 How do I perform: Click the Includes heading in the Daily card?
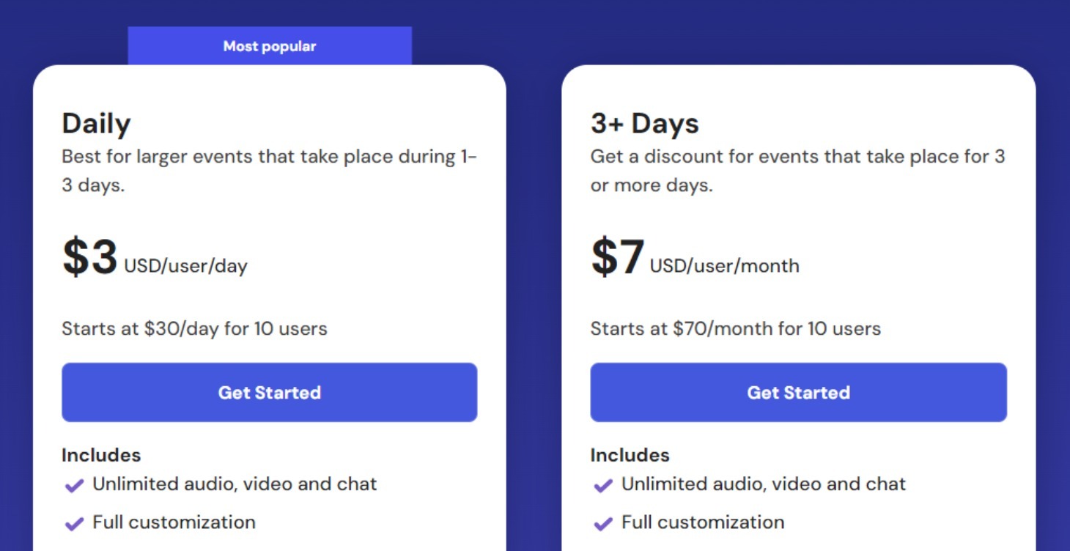[x=101, y=455]
